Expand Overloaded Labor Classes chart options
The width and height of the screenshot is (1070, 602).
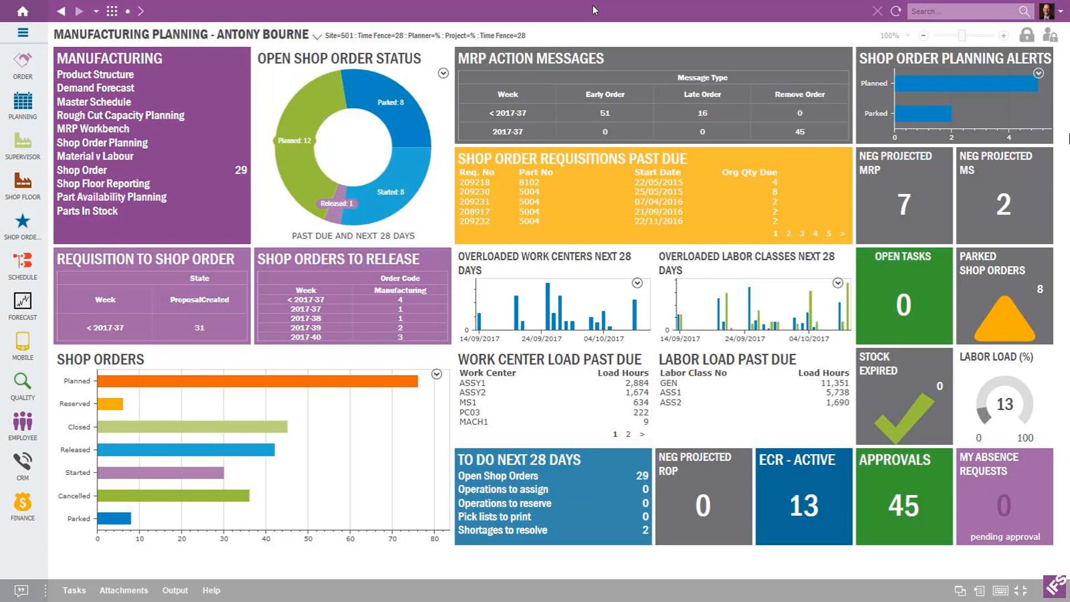click(838, 283)
